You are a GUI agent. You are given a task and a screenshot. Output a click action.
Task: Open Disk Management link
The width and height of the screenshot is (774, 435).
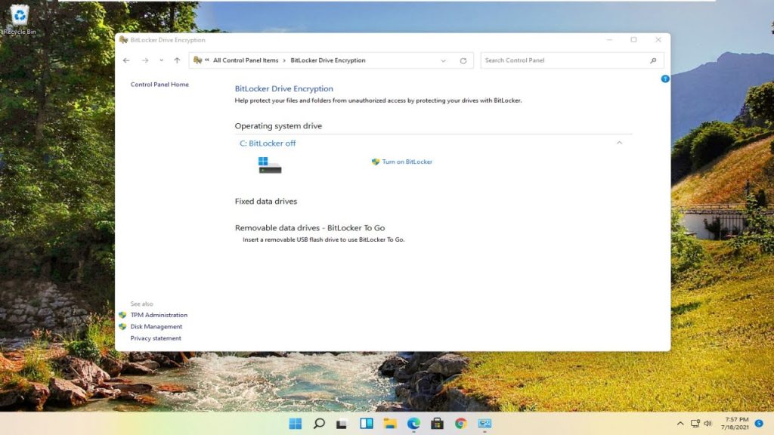coord(156,327)
